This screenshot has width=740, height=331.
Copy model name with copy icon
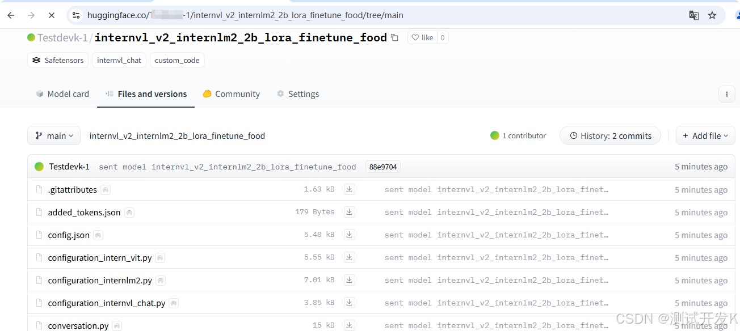(394, 38)
